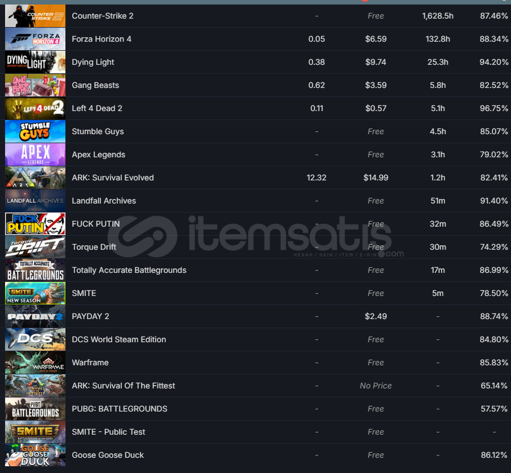Click the PUBG: BATTLEGROUNDS title text

tap(120, 409)
